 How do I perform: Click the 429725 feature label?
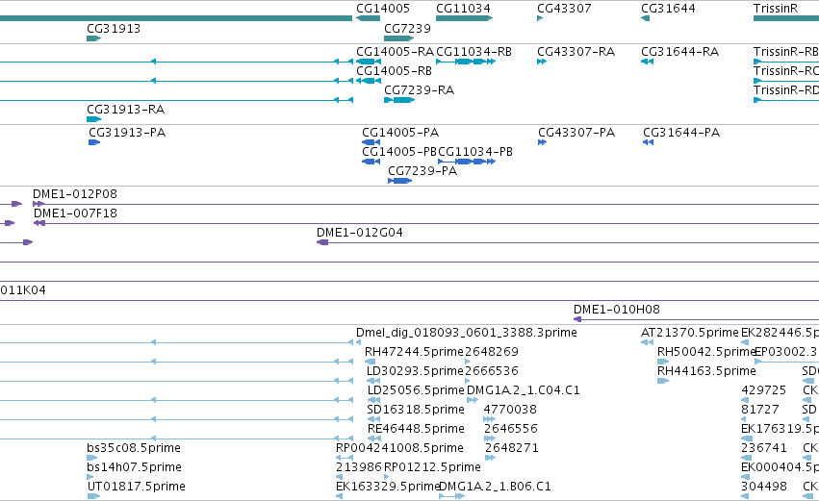click(763, 390)
